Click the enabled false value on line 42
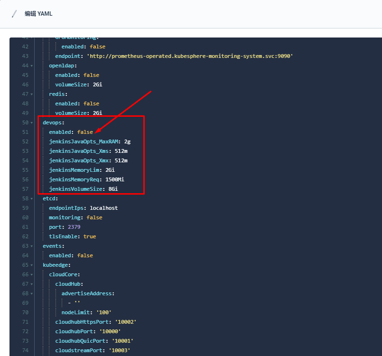The image size is (382, 356). 97,47
